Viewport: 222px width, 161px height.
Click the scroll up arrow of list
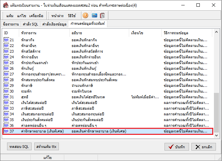217,33
